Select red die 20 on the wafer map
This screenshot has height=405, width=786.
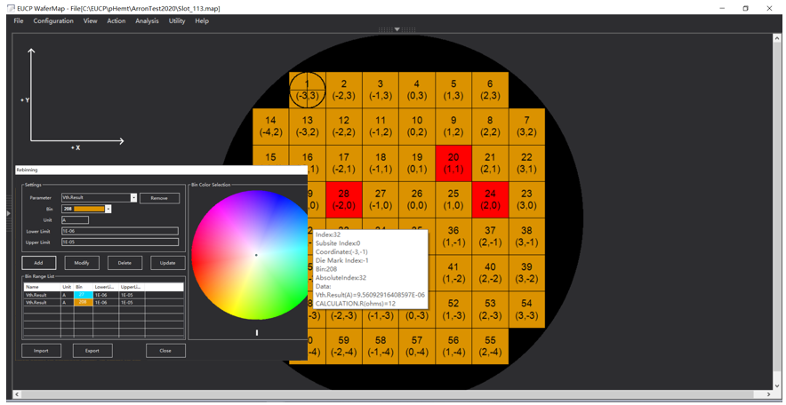(453, 163)
